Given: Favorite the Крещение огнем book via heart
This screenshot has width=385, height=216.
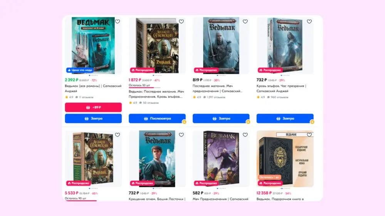Looking at the screenshot, I should (x=181, y=135).
